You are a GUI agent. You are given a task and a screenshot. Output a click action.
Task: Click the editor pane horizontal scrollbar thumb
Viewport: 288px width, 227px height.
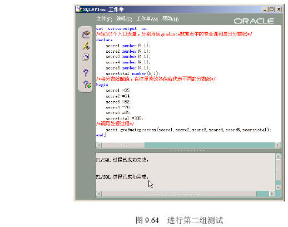point(123,145)
